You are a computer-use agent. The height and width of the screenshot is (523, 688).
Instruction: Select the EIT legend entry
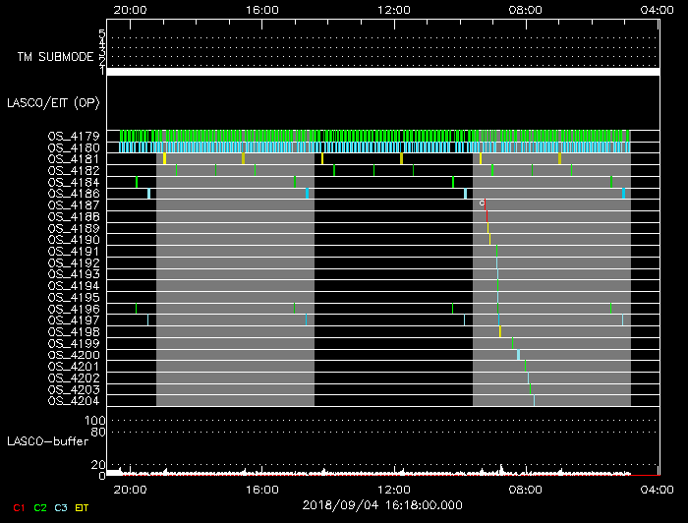(x=83, y=507)
